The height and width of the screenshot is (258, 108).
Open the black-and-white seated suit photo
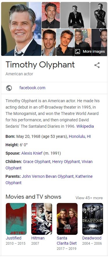(75, 15)
